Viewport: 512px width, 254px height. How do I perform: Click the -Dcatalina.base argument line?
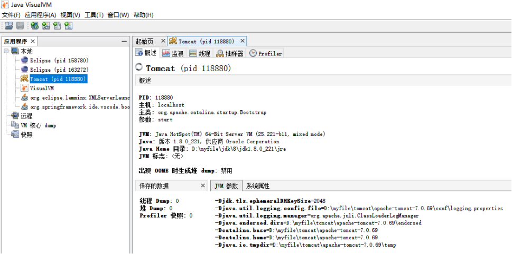click(296, 230)
